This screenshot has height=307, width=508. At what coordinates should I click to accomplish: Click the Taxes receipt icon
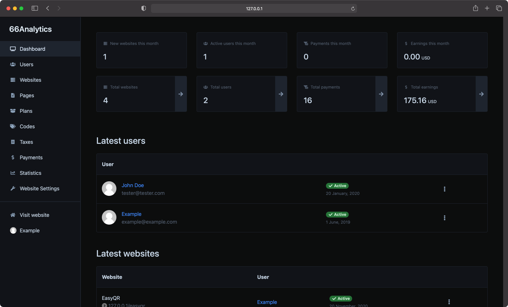click(13, 142)
